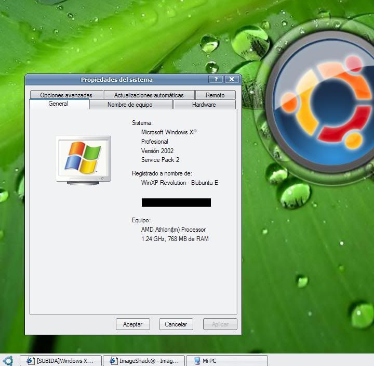Click the Mi PC computer icon in taskbar
This screenshot has height=366, width=374.
pyautogui.click(x=197, y=360)
